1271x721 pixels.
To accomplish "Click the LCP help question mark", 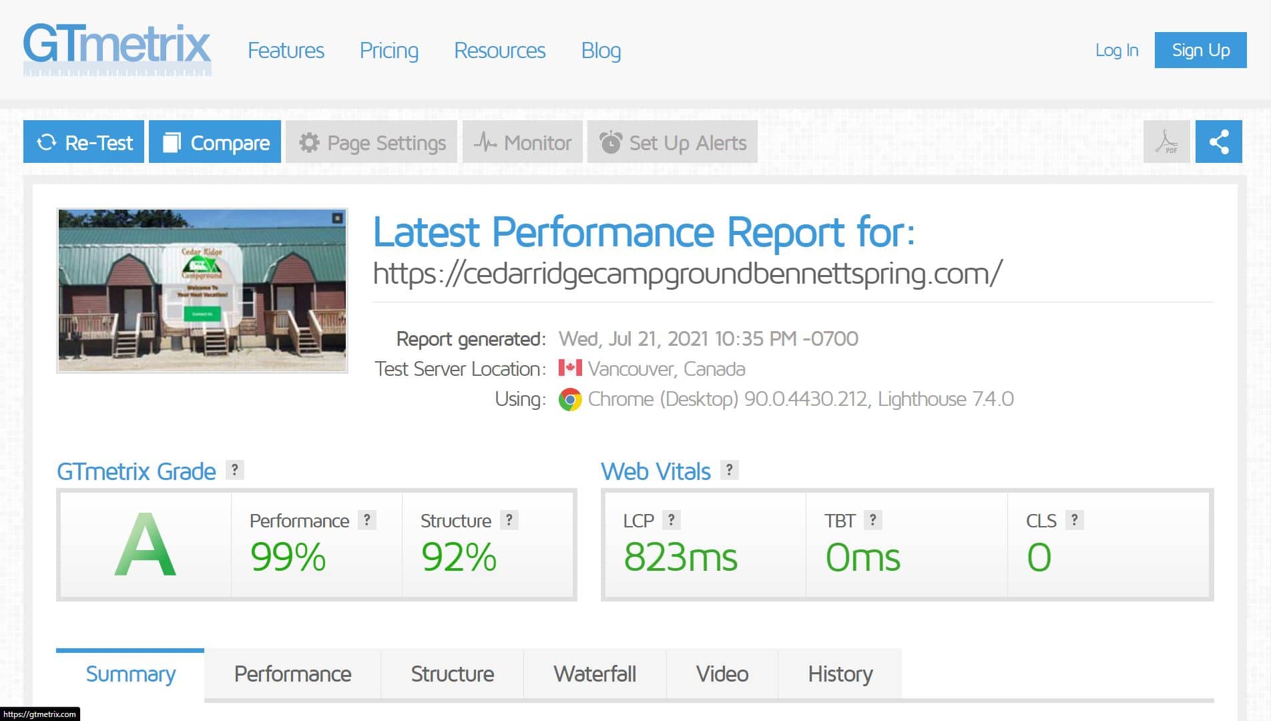I will point(671,520).
